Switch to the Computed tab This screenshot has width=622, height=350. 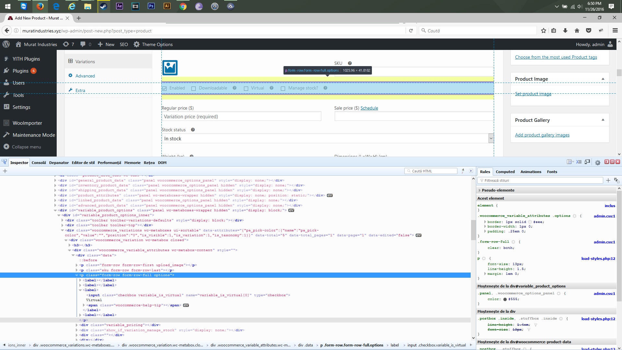point(505,172)
